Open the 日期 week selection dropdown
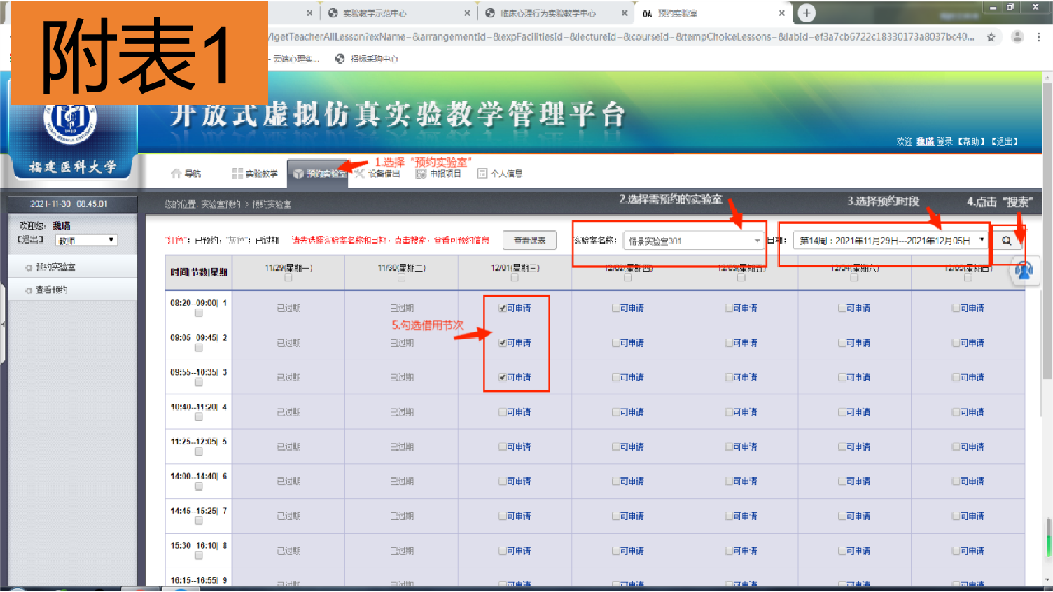This screenshot has width=1053, height=592. click(891, 241)
